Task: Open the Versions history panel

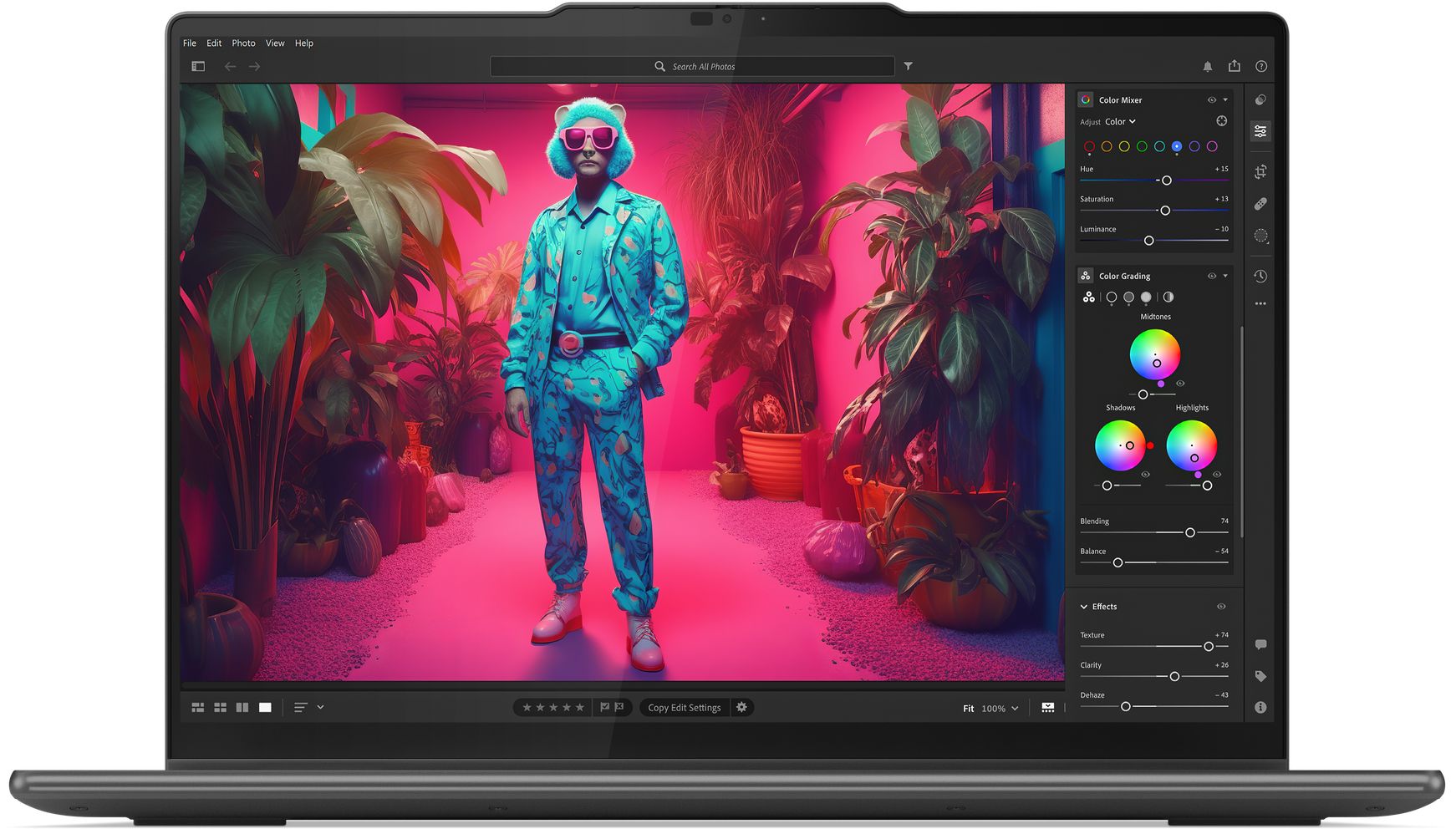Action: click(1260, 276)
